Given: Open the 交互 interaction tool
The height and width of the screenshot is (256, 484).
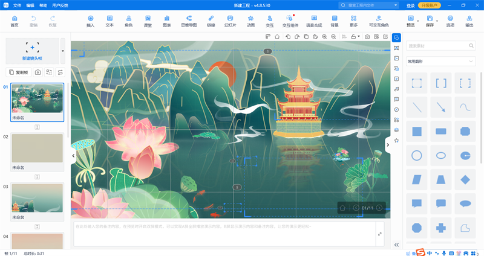Looking at the screenshot, I should 270,21.
